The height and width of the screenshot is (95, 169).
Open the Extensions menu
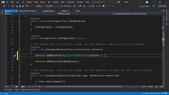click(71, 2)
